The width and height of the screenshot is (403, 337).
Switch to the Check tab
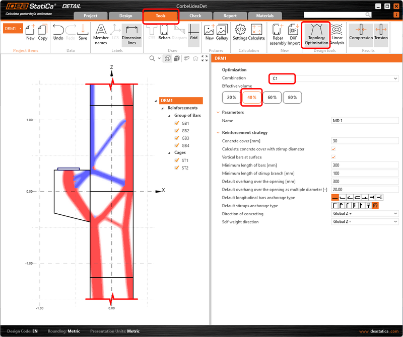(195, 16)
